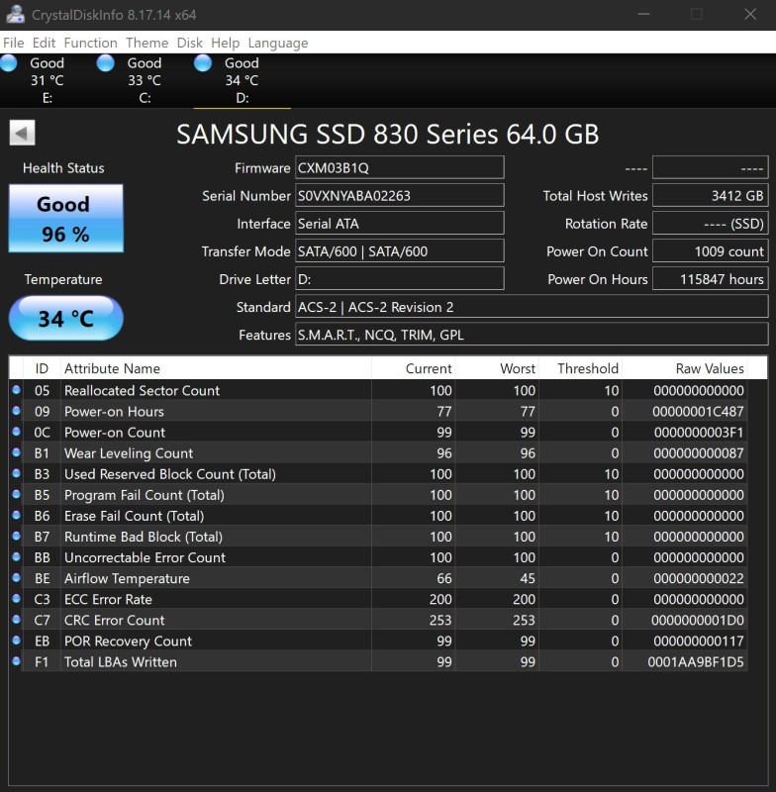Open the Edit menu
The height and width of the screenshot is (792, 776).
click(x=44, y=43)
